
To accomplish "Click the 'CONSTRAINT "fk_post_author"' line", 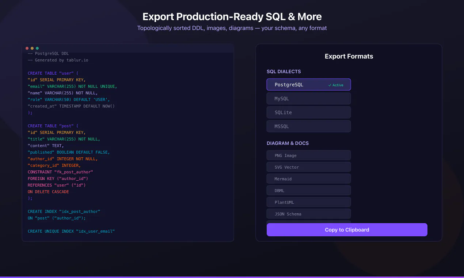I will (x=60, y=172).
